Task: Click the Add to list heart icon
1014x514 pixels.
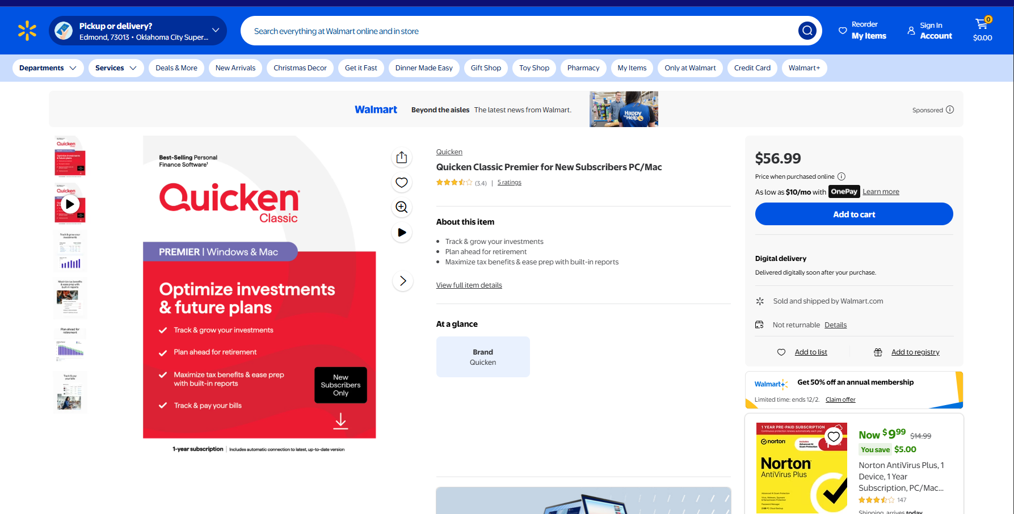Action: 781,352
